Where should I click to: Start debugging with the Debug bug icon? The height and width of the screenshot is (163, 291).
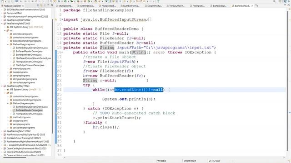click(59, 1)
